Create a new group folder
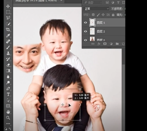This screenshot has height=131, width=147. tap(117, 44)
